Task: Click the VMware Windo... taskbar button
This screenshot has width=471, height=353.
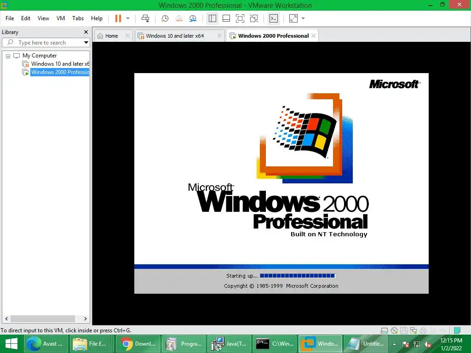Action: coord(320,344)
